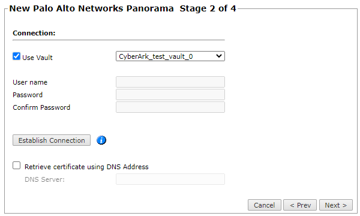Viewport: 360px width, 216px height.
Task: Click the Stage 2 of 4 title text
Action: tap(208, 8)
